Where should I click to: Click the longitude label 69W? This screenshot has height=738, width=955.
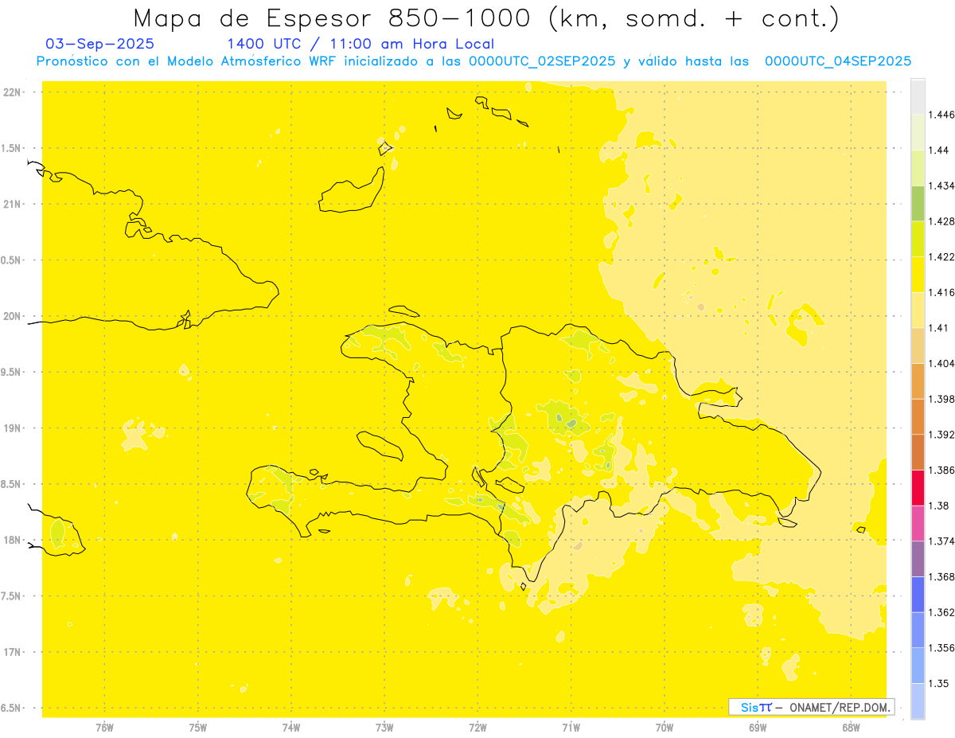758,728
